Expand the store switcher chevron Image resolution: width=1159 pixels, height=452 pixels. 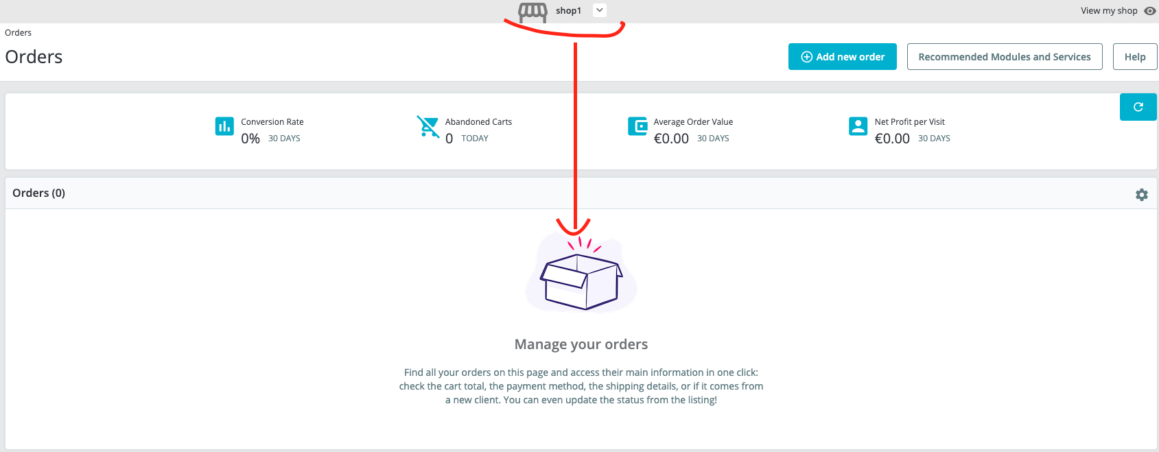[599, 10]
